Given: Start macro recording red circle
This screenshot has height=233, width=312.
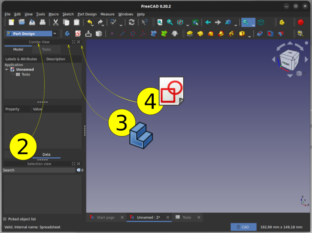Looking at the screenshot, I should coord(301,22).
